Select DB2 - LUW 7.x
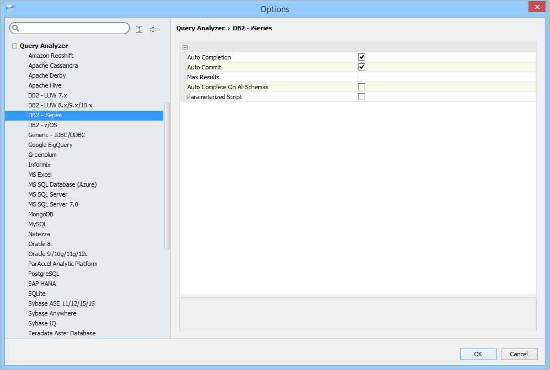 coord(47,95)
